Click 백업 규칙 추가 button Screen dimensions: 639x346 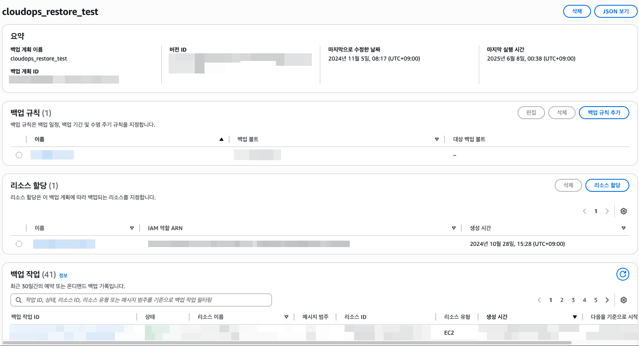[603, 113]
